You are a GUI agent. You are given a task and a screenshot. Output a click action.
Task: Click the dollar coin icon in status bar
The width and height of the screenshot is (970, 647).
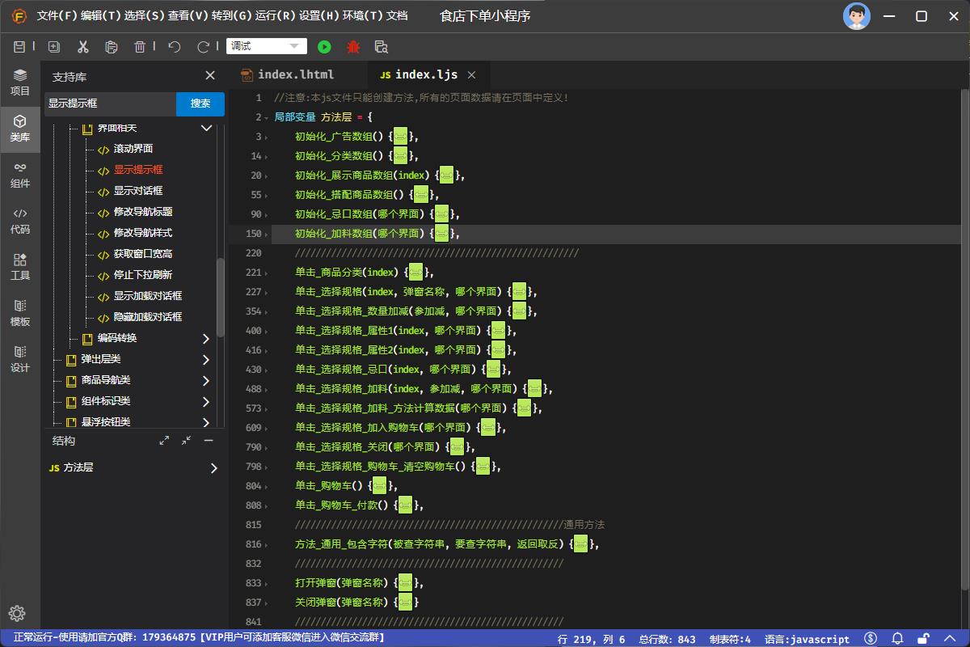pyautogui.click(x=871, y=638)
